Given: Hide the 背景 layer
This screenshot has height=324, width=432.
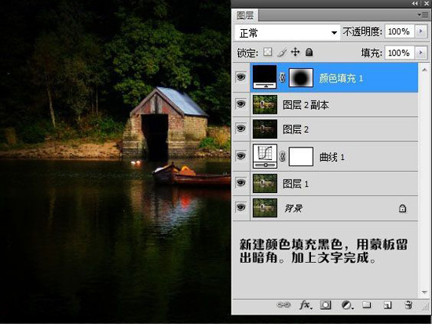Looking at the screenshot, I should click(x=241, y=207).
